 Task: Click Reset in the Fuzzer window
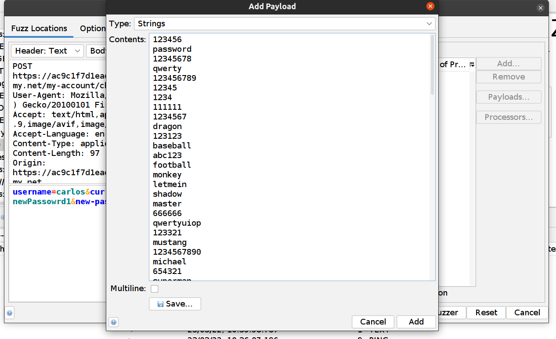click(486, 313)
